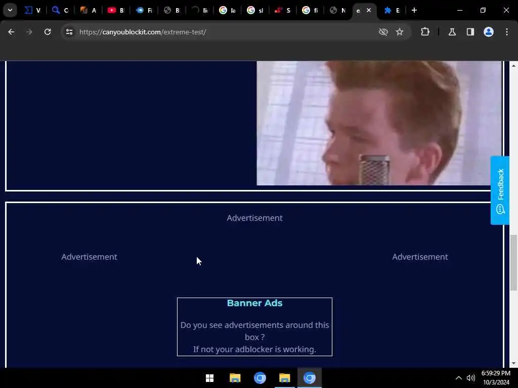Open a new browser tab

(414, 10)
